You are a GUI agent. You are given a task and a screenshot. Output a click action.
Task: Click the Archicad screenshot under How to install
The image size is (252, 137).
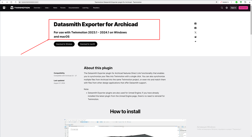click(125, 128)
